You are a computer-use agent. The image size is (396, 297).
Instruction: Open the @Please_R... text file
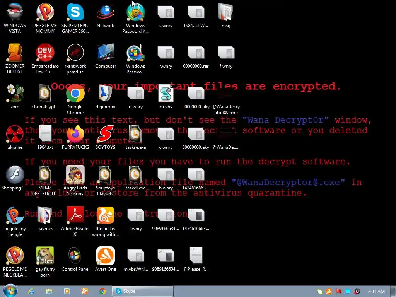[196, 259]
